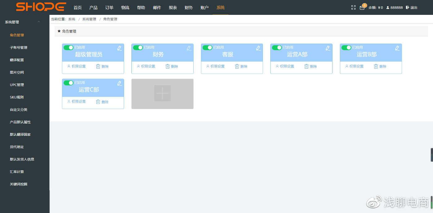433x213 pixels.
Task: Click the edit pencil icon on 运营B部 card
Action: 397,48
